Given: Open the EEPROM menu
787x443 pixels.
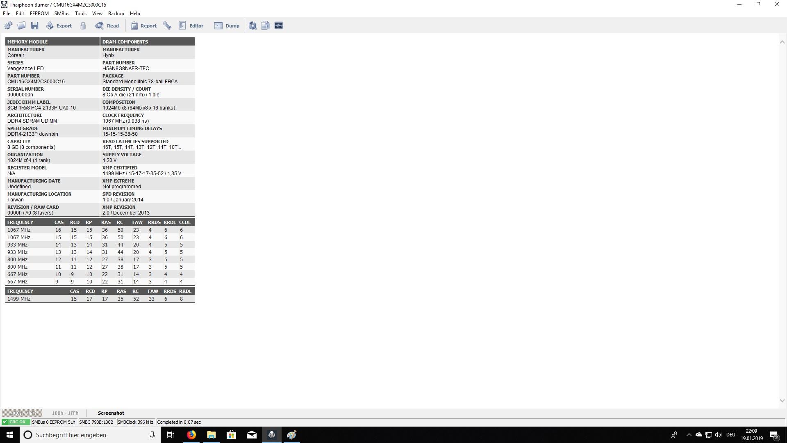Looking at the screenshot, I should click(x=39, y=14).
